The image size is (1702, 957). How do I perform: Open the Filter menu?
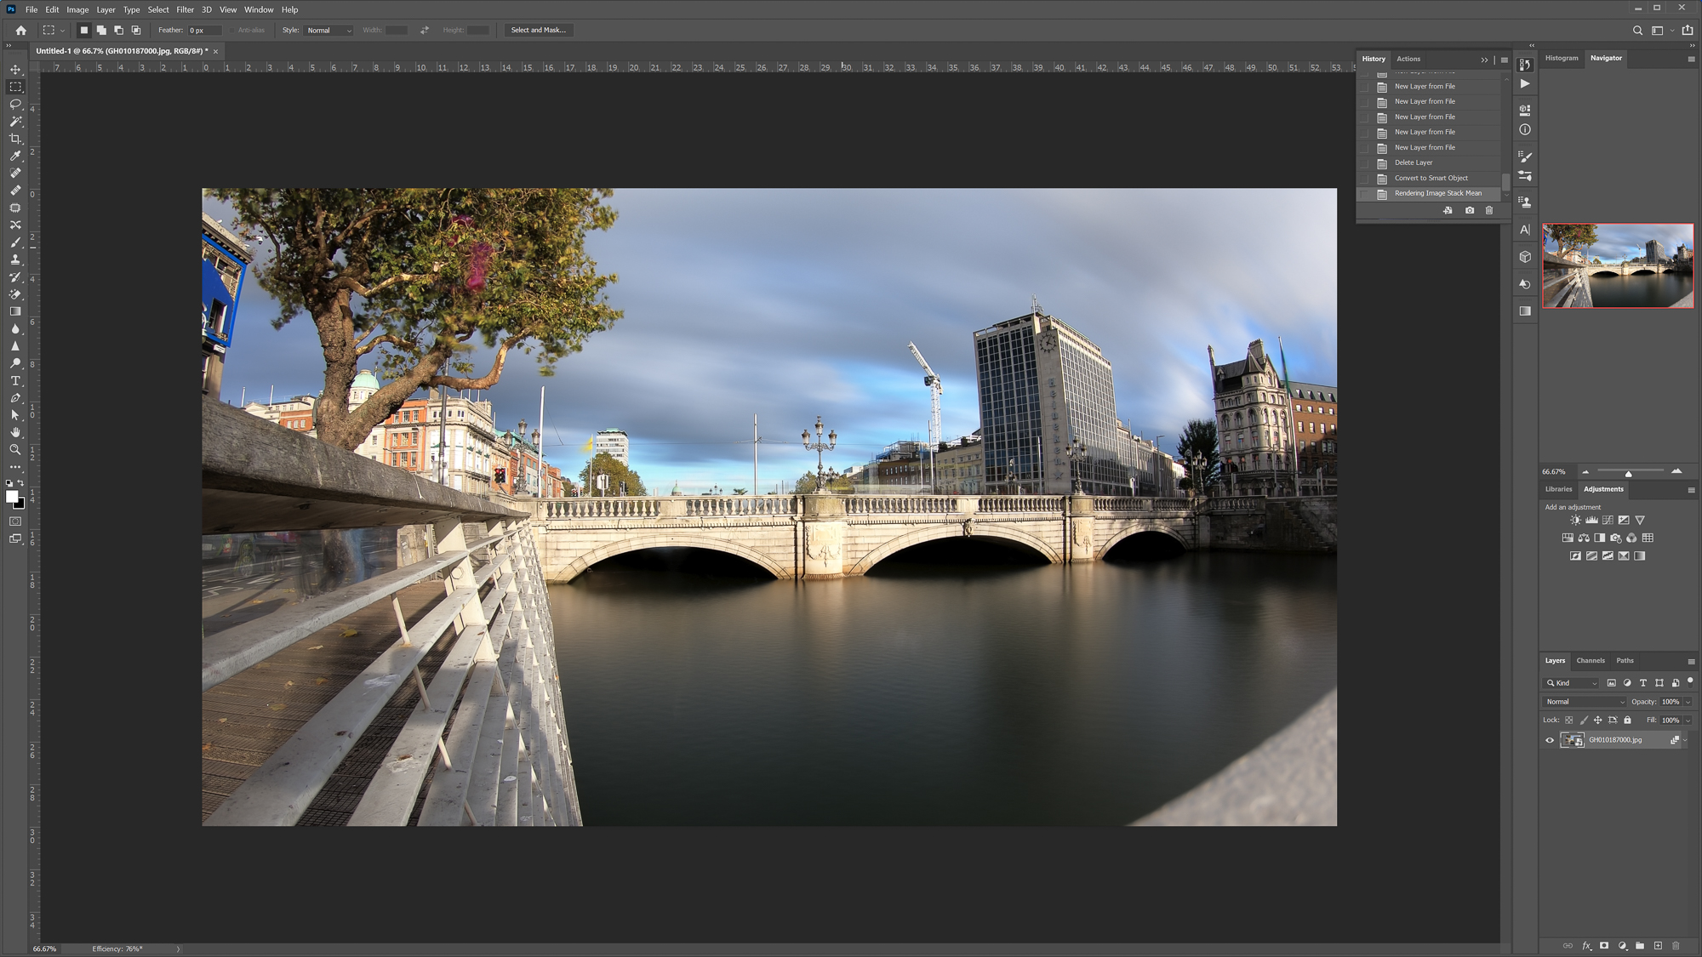[185, 9]
